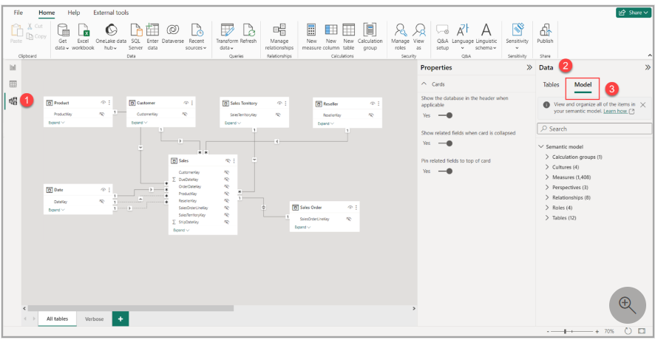Open Q&A setup
This screenshot has width=658, height=340.
(442, 37)
